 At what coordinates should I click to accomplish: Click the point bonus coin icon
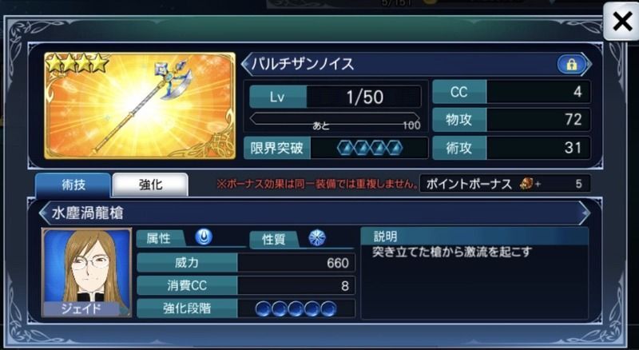pyautogui.click(x=527, y=184)
